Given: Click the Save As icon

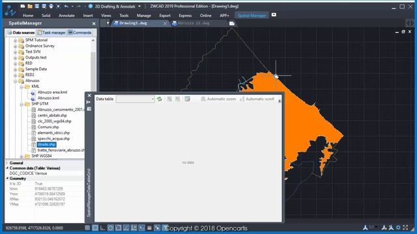Looking at the screenshot, I should pos(44,6).
